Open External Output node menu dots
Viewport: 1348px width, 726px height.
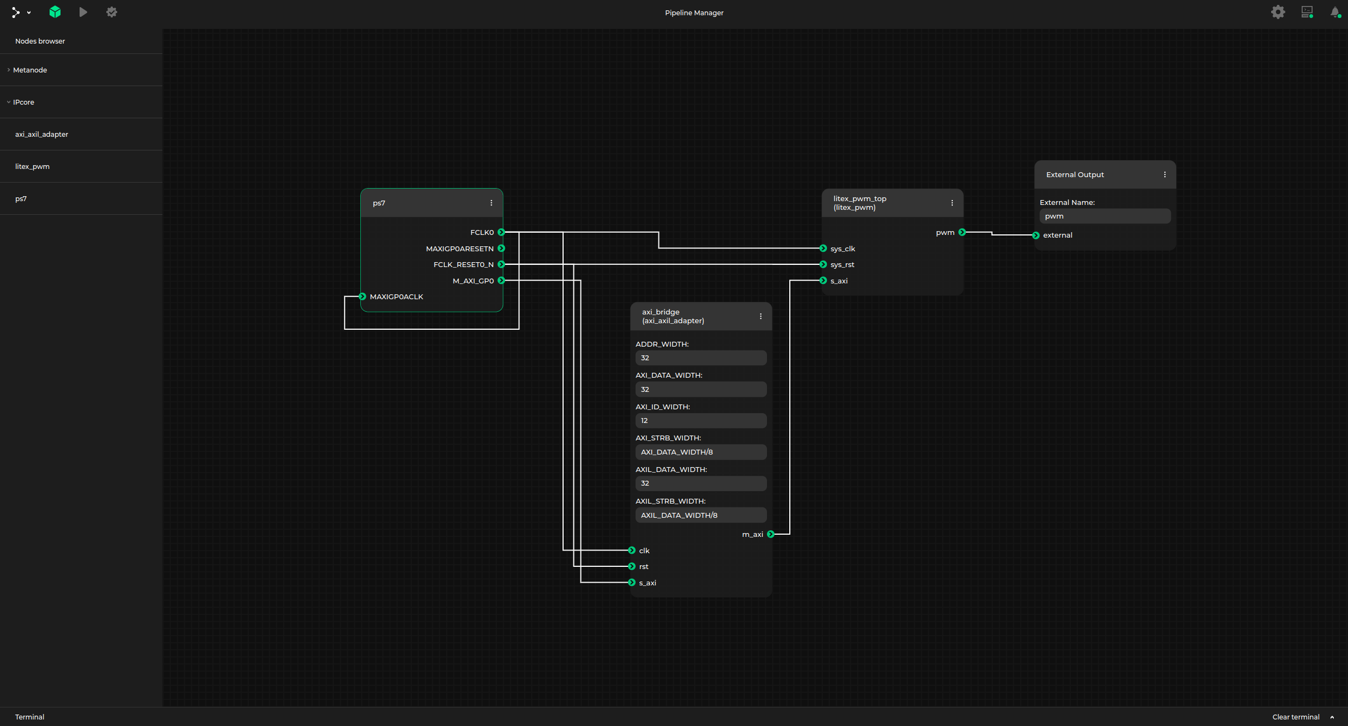[x=1165, y=174]
